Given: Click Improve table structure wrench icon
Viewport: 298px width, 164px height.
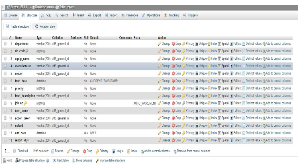Looking at the screenshot, I should click(x=97, y=160).
